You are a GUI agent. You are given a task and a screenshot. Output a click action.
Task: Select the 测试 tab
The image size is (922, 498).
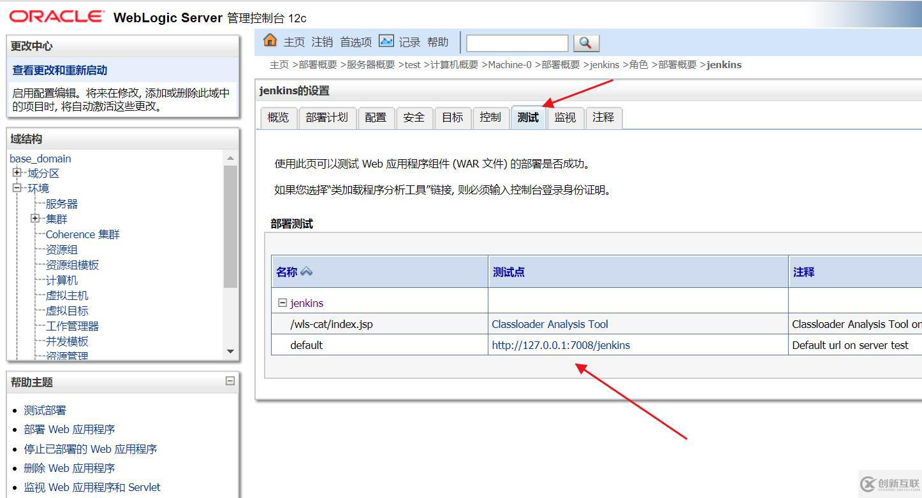[528, 118]
